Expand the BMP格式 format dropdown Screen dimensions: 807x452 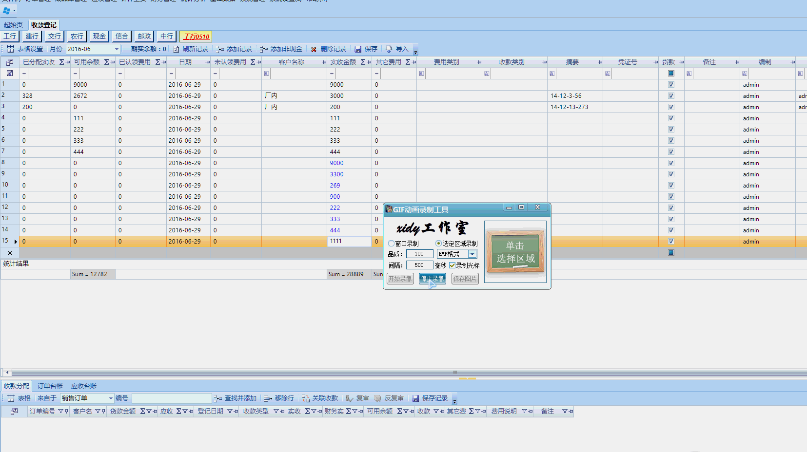(472, 254)
